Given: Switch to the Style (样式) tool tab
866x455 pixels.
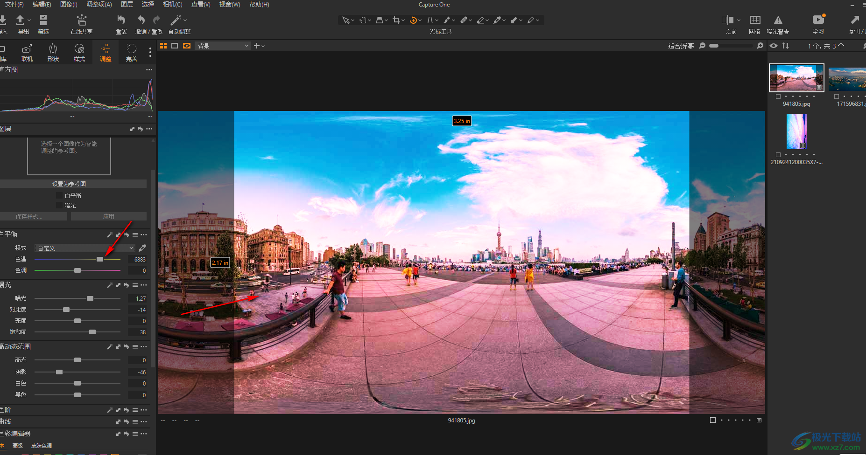Looking at the screenshot, I should [79, 52].
